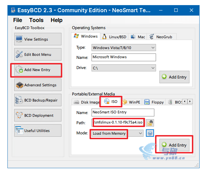Select Add New Entry in sidebar

point(38,70)
